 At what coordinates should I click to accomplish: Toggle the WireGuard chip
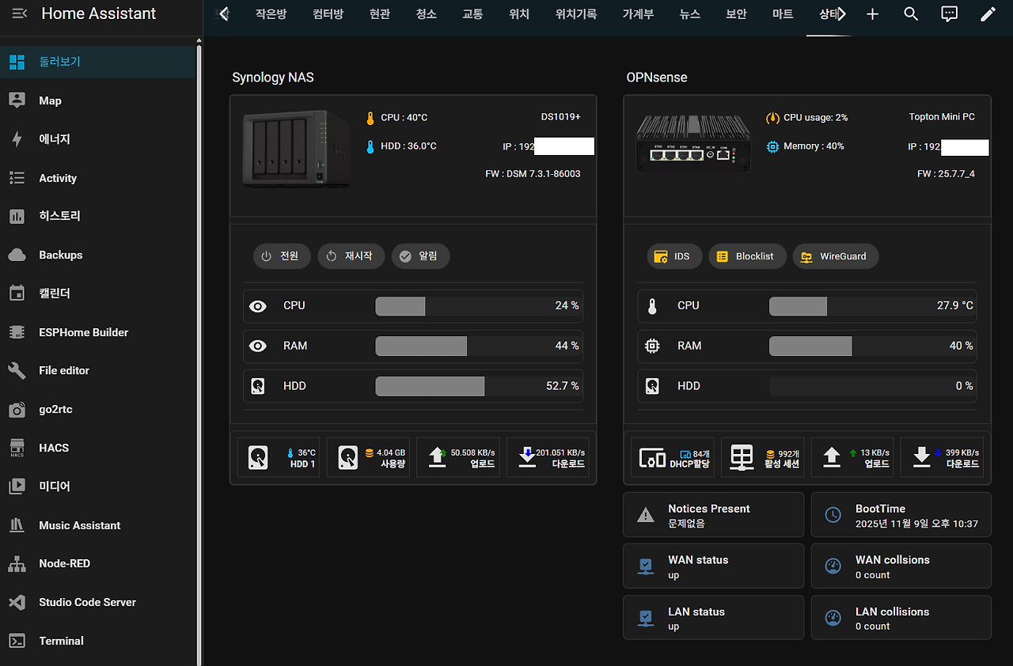click(835, 256)
